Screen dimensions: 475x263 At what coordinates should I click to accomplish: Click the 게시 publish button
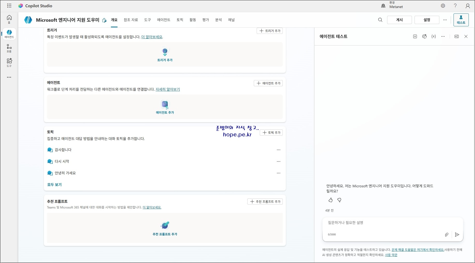coord(400,20)
